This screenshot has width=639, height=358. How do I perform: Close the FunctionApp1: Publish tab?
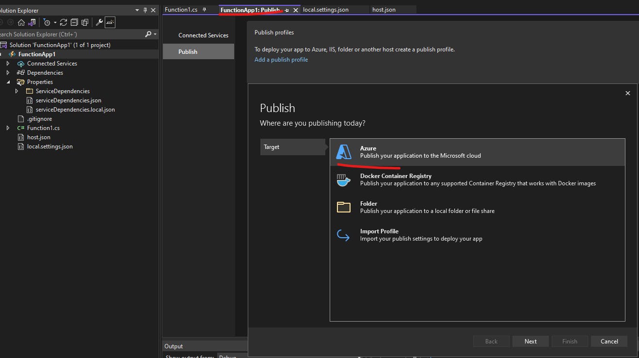point(296,10)
